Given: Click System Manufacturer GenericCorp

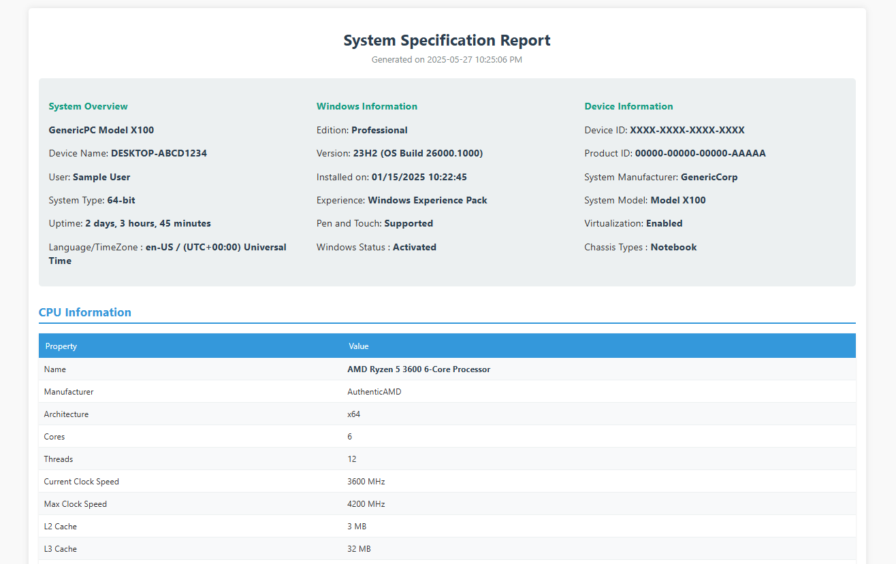Looking at the screenshot, I should 661,177.
